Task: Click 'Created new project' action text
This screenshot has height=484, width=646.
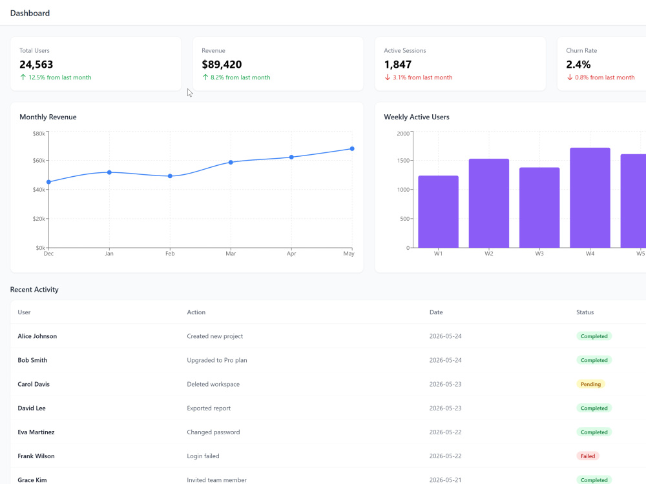Action: click(214, 336)
